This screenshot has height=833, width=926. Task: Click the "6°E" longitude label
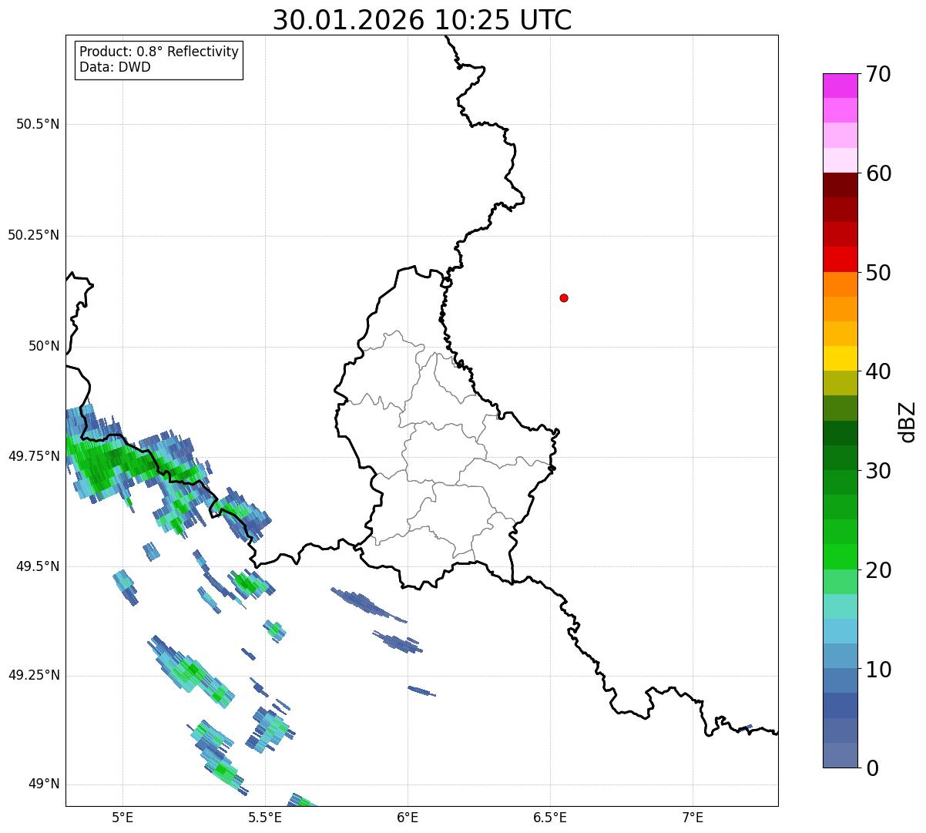(408, 817)
